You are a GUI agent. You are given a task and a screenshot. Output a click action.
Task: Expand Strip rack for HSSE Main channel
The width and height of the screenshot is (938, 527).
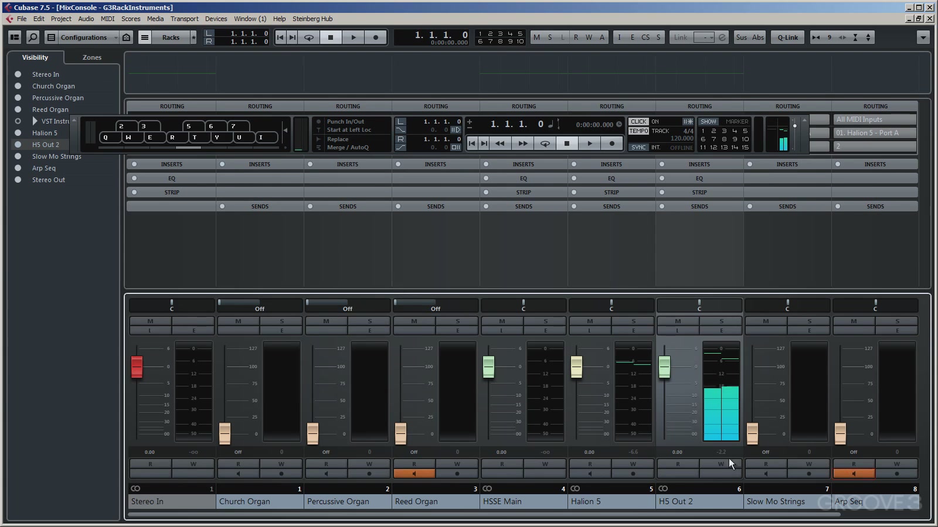[x=524, y=193]
